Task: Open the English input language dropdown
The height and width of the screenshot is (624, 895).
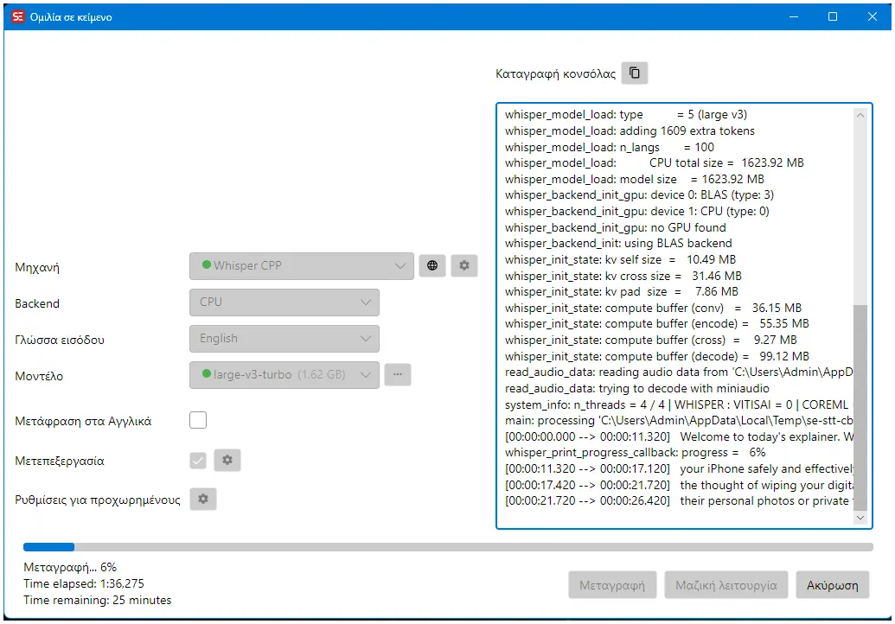Action: 284,339
